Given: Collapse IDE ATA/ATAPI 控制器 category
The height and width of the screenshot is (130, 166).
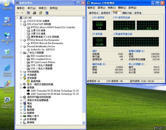Looking at the screenshot, I should click(21, 24).
